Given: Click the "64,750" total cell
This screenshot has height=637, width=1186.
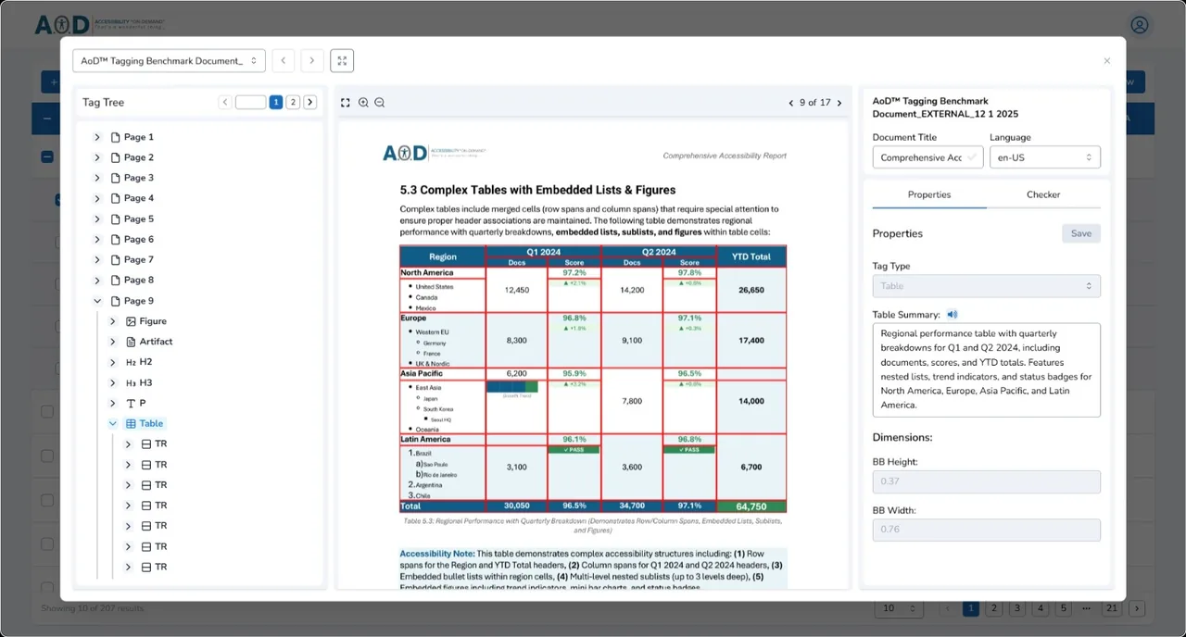Looking at the screenshot, I should tap(751, 506).
